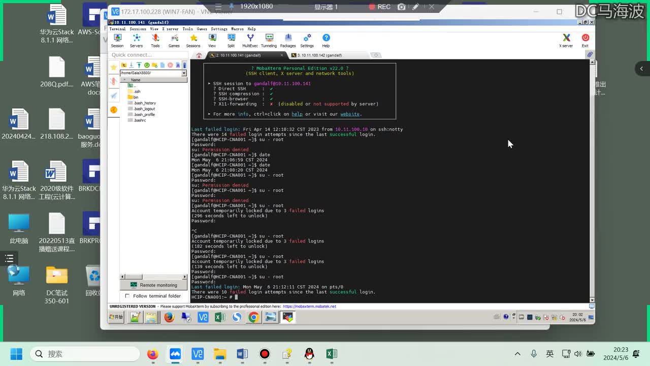Show hidden tray icons chevron on host taskbar
The height and width of the screenshot is (366, 650).
coord(517,354)
